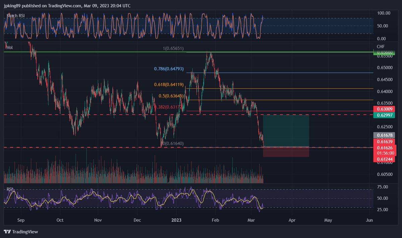402x238 pixels.
Task: Click the 100.00 Stoch RSI scale value
Action: pyautogui.click(x=384, y=13)
